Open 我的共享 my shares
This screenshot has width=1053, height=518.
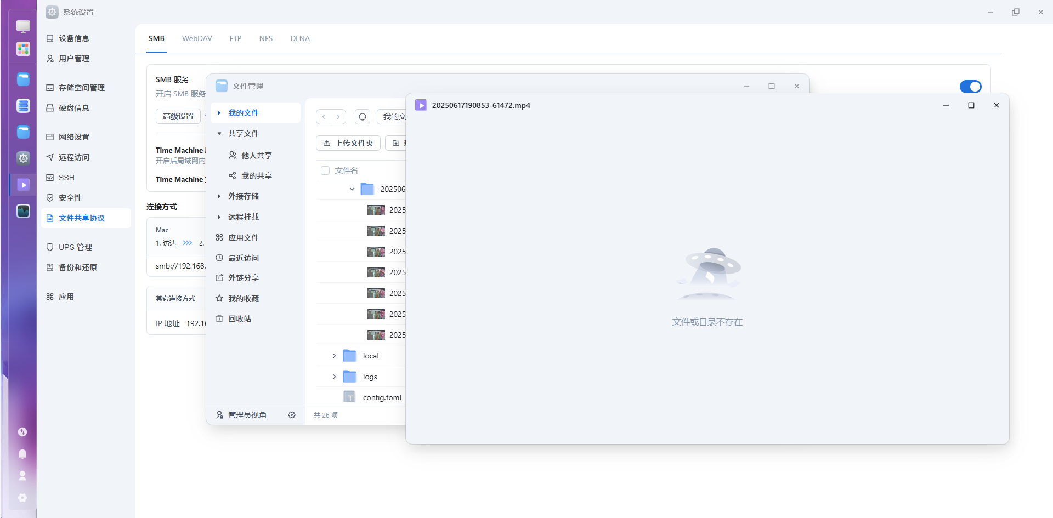tap(256, 176)
